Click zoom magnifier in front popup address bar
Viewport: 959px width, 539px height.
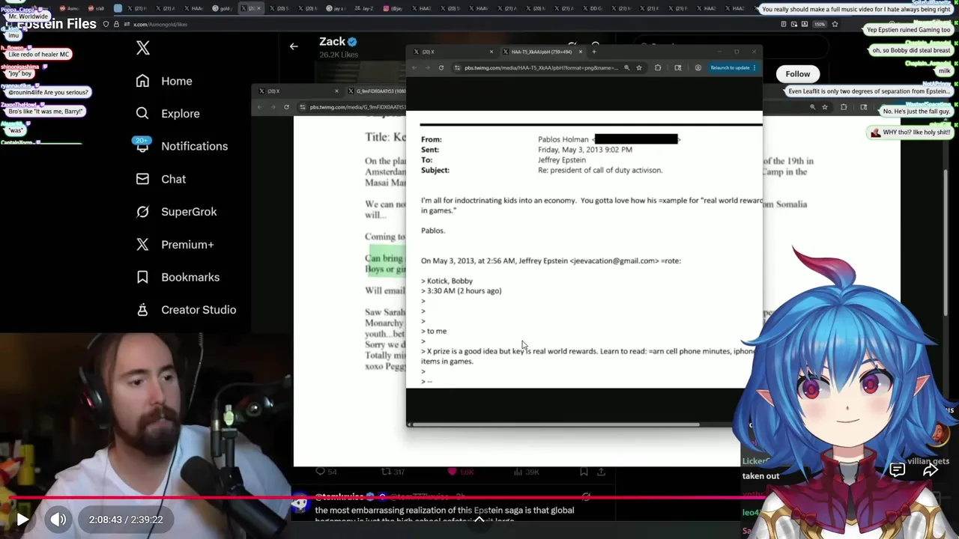626,67
